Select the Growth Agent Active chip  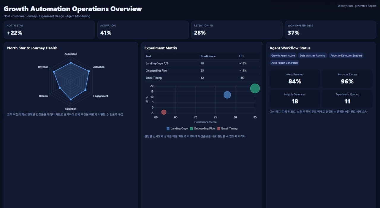tap(283, 56)
